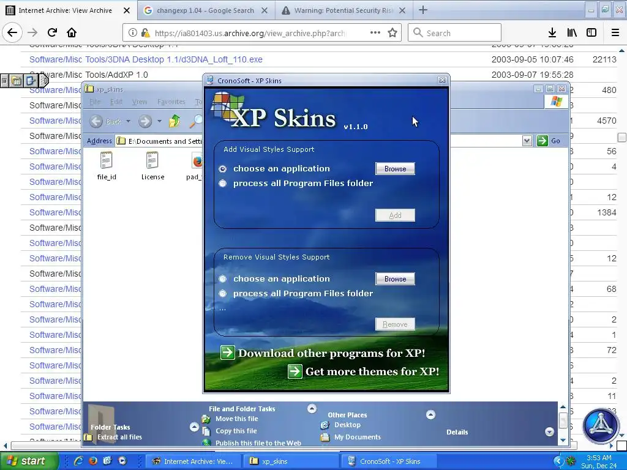Expand the explorer Address bar dropdown
The height and width of the screenshot is (470, 627).
[527, 141]
